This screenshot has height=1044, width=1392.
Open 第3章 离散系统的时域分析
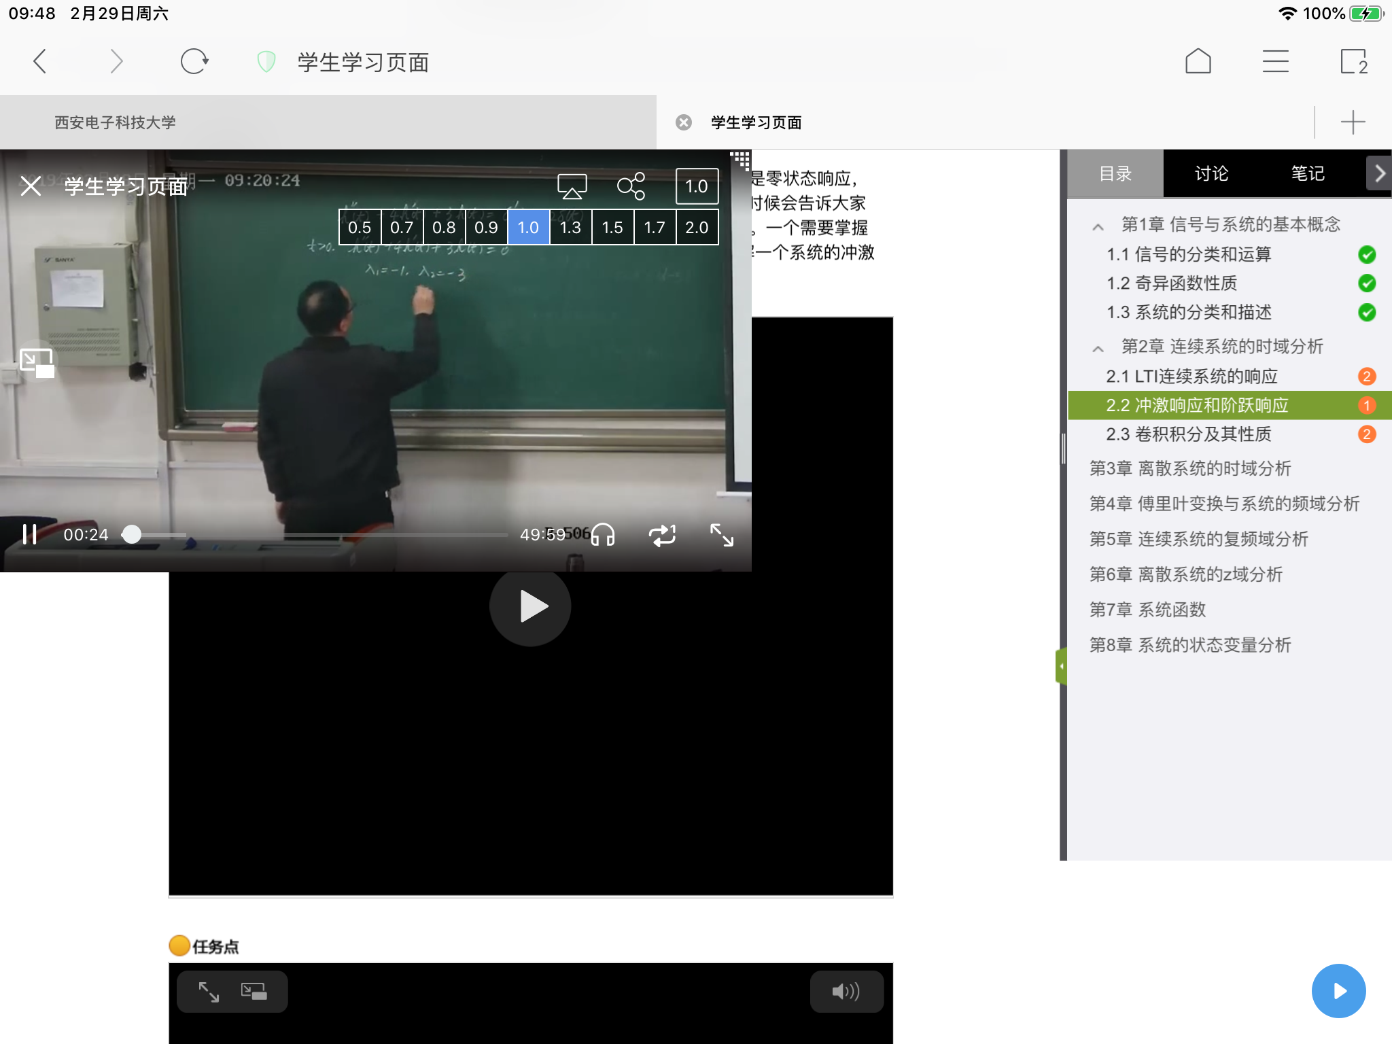(x=1190, y=468)
